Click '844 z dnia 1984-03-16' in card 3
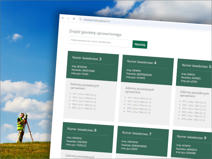Viewport: 212px width, 159px height. (84, 105)
